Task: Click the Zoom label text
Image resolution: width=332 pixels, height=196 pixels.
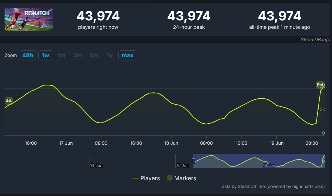Action: point(11,55)
